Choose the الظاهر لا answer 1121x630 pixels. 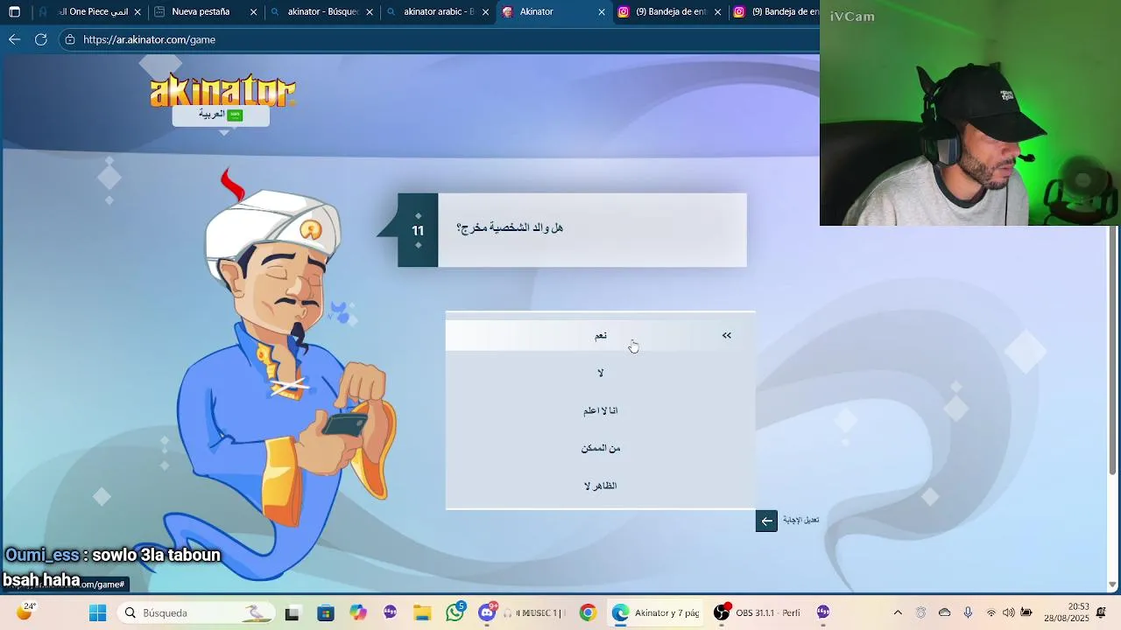coord(600,486)
